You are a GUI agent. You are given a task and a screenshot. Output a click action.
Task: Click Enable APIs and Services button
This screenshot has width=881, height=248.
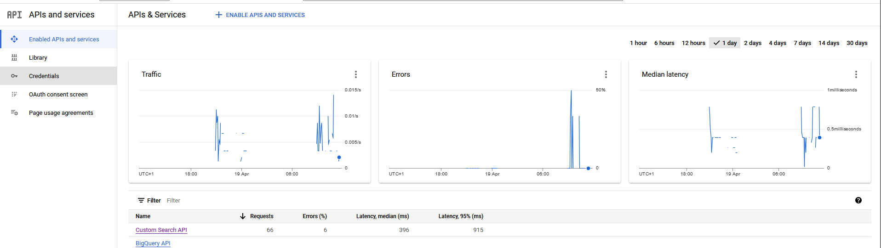point(260,15)
